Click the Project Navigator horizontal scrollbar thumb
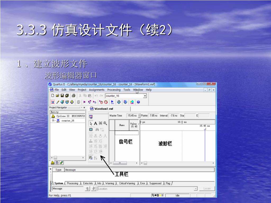Screen dimensions: 271x203 55,158
